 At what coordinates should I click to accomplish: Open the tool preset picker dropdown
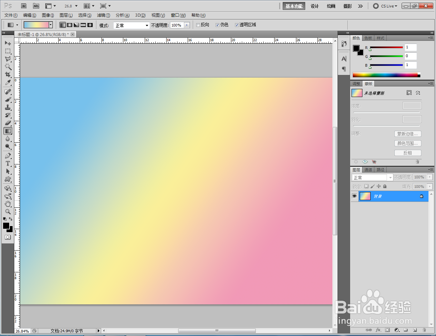[x=17, y=25]
